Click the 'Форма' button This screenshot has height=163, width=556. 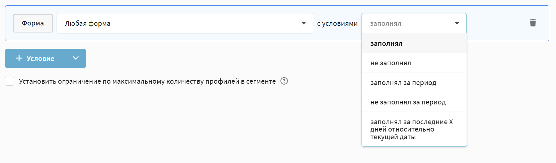pos(33,23)
